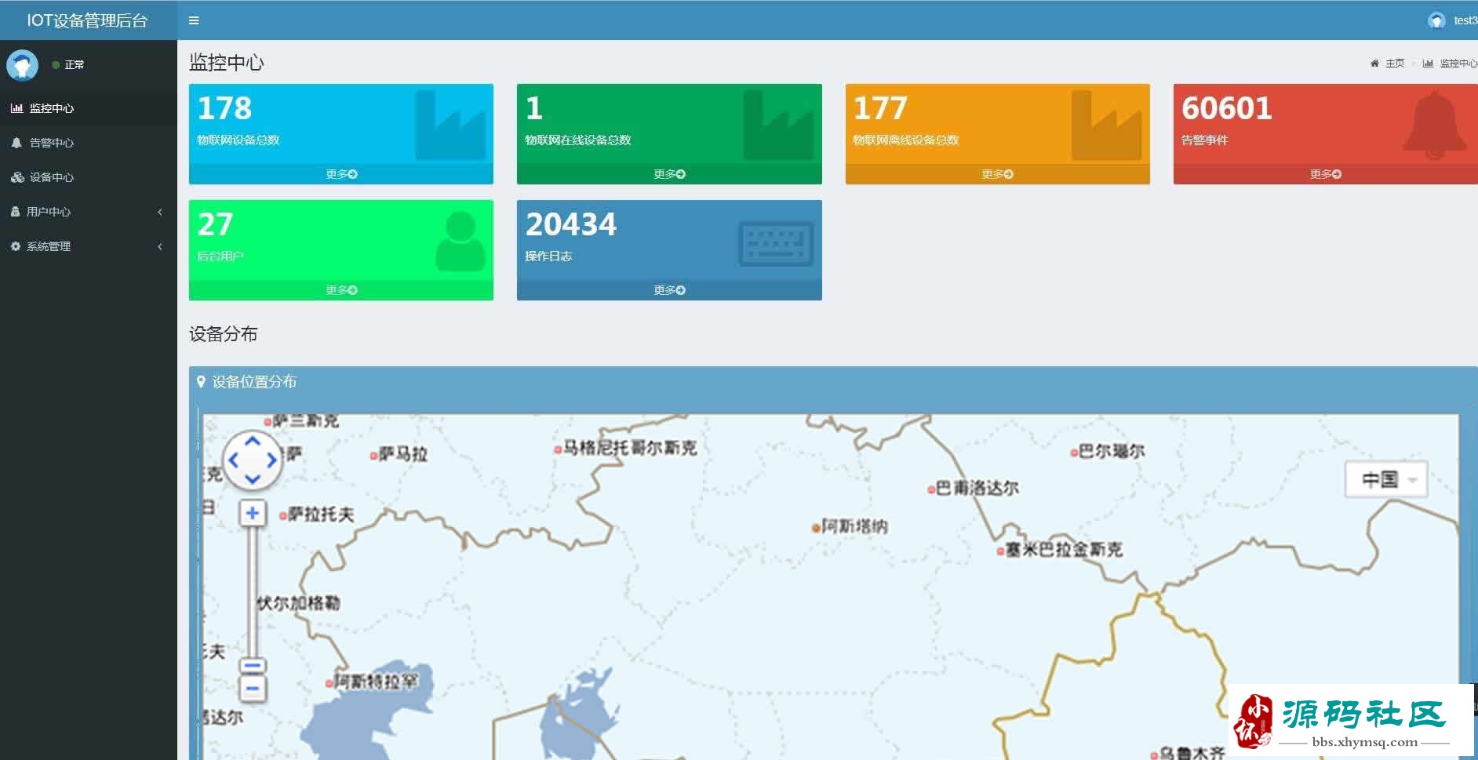Click the 塞米巴拉金斯克 marker on map
This screenshot has width=1478, height=760.
tap(1000, 551)
